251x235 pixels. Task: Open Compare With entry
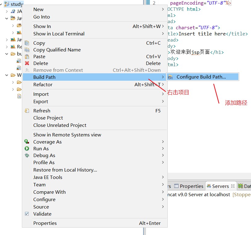[x=95, y=192]
